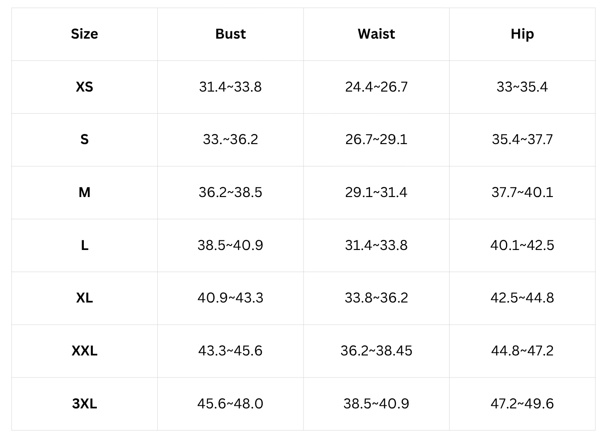Select the Hip column header
The width and height of the screenshot is (608, 434).
[522, 34]
